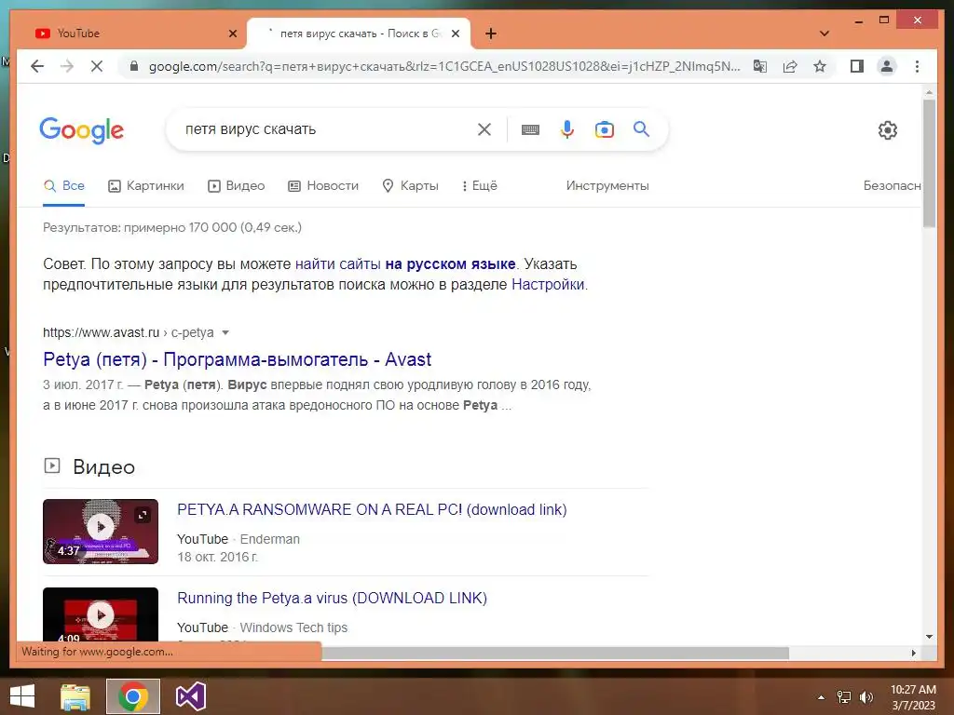Play the 4:37 Enderman video thumbnail
The image size is (954, 715).
pyautogui.click(x=101, y=532)
